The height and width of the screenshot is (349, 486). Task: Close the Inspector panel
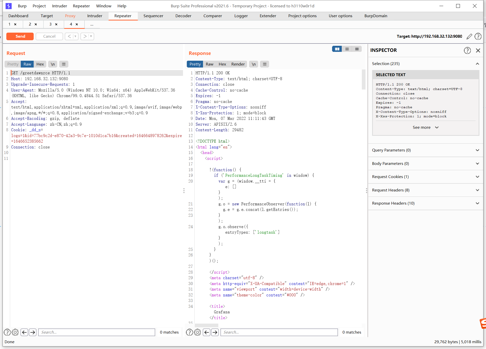click(x=478, y=50)
